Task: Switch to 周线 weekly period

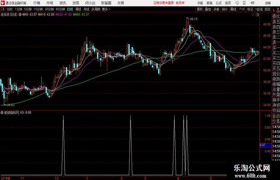Action: [78, 9]
